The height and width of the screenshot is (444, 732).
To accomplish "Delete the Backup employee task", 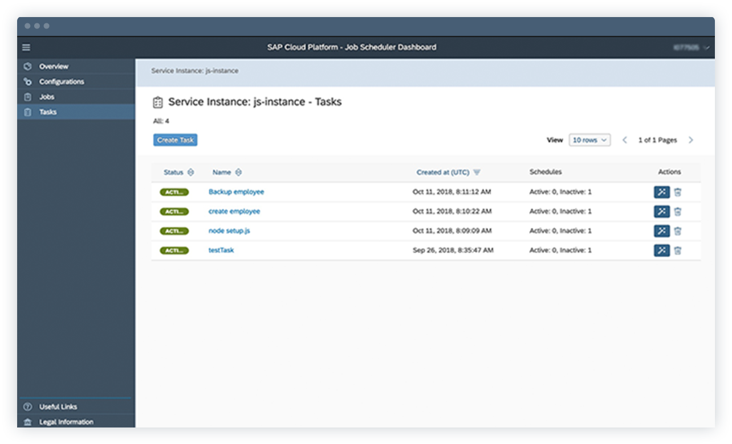I will pos(677,192).
